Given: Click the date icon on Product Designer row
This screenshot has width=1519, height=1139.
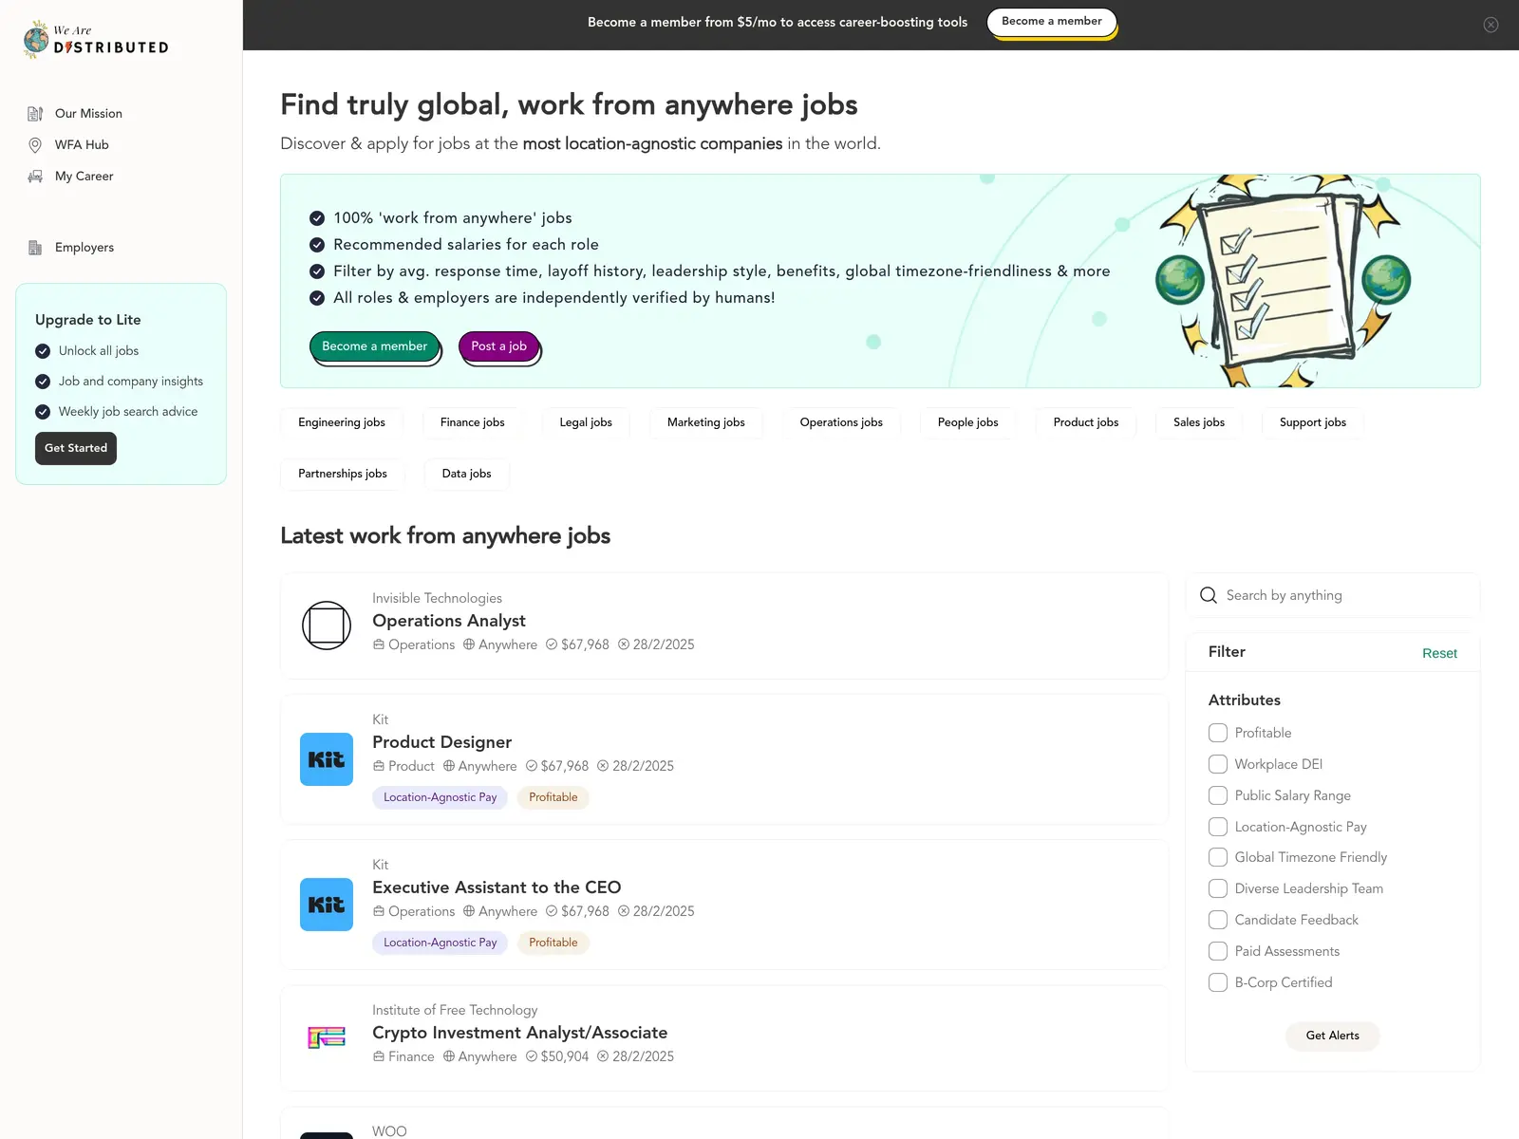Looking at the screenshot, I should (603, 766).
